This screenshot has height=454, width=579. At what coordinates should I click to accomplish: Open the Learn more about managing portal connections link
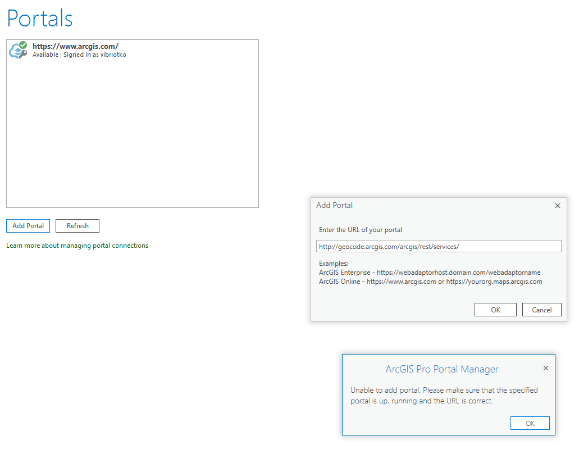coord(77,246)
